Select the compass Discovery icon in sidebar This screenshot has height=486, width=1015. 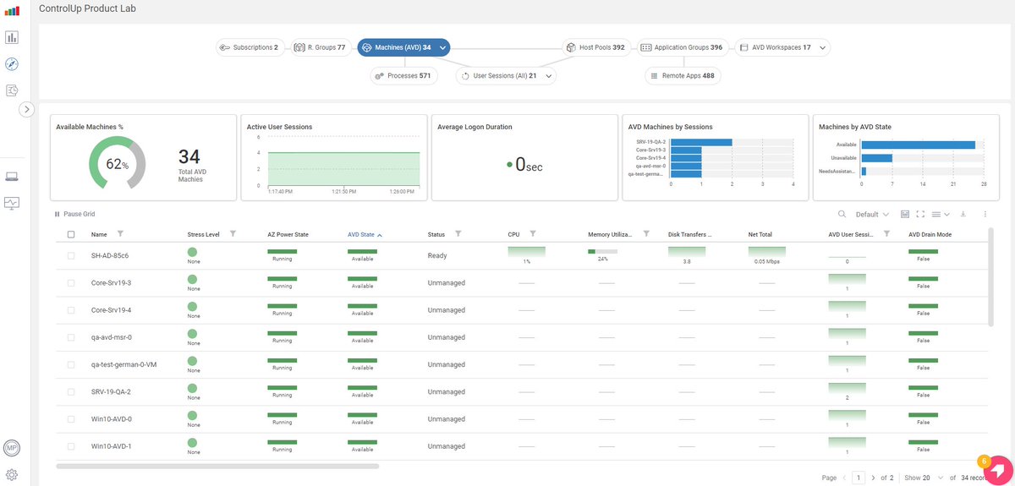tap(12, 64)
